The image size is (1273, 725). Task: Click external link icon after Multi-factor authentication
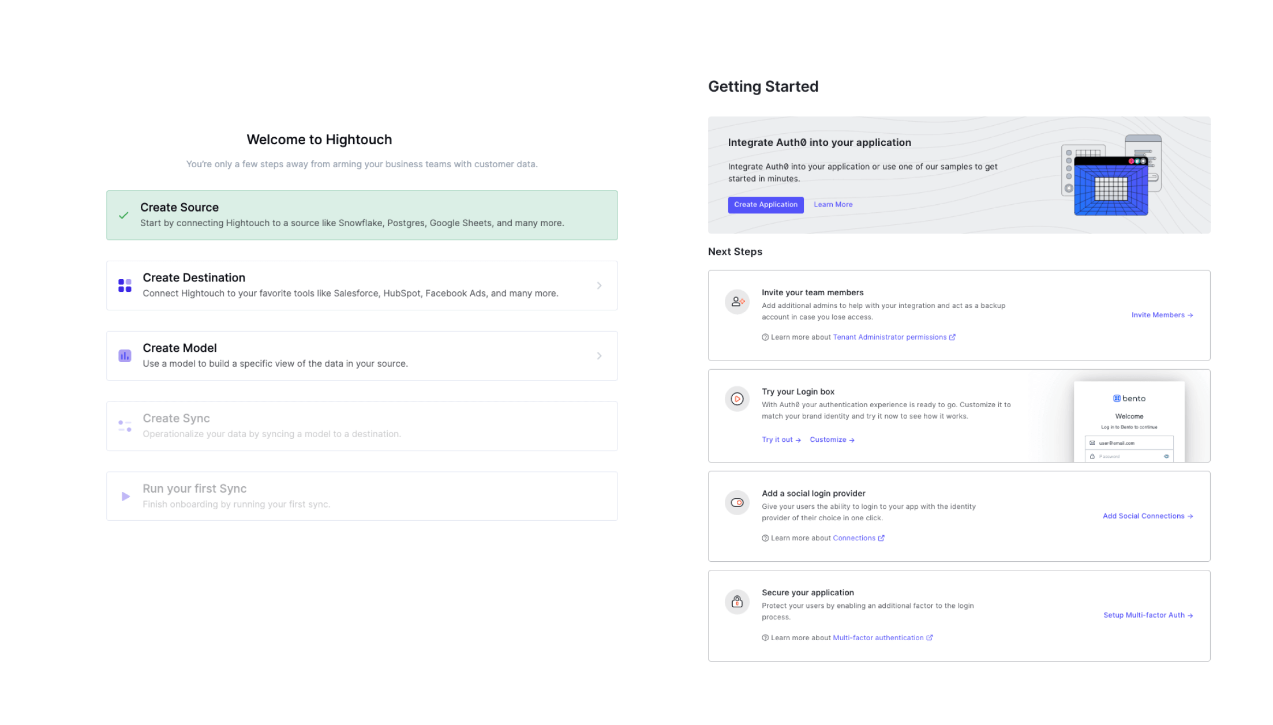pos(930,638)
